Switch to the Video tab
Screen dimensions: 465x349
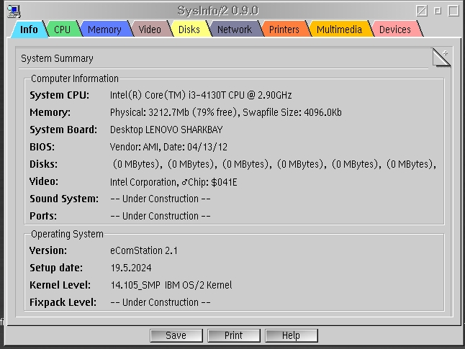150,30
